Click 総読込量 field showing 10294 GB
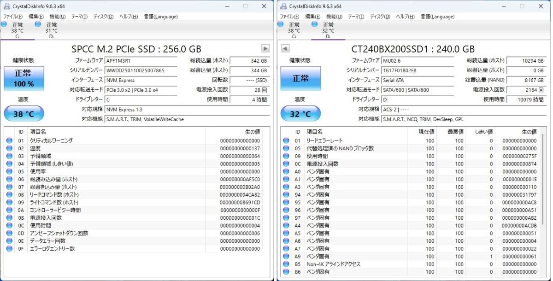 [526, 60]
